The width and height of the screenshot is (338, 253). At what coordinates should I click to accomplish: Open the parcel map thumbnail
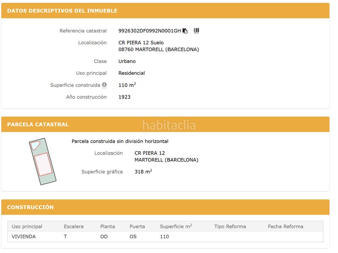[x=42, y=161]
